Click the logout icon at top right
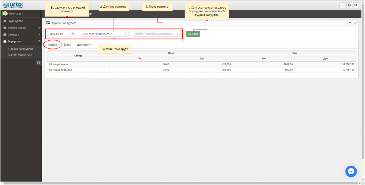 (356, 5)
